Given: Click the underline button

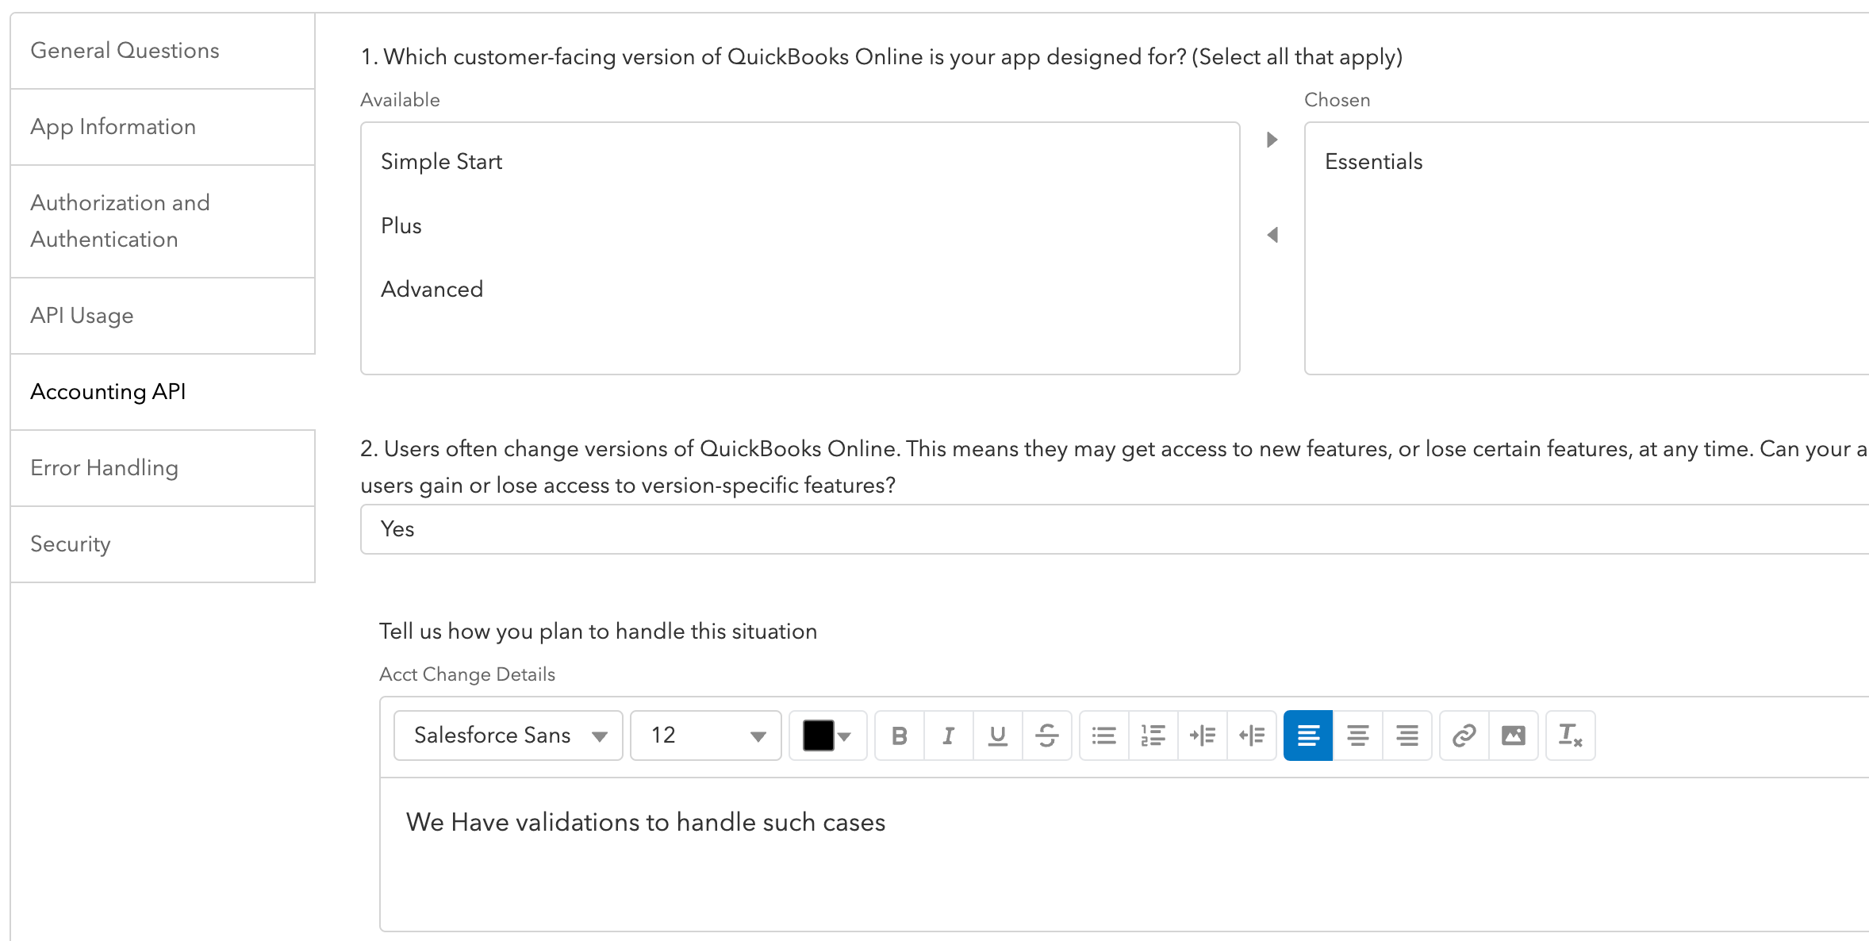Looking at the screenshot, I should [998, 736].
